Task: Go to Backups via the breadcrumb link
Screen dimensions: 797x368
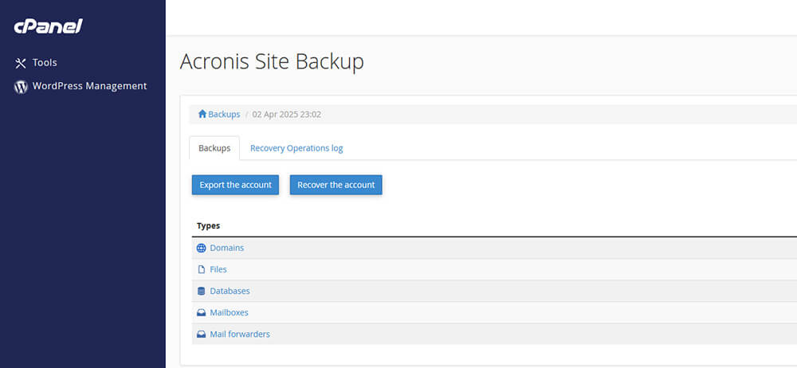Action: [224, 115]
